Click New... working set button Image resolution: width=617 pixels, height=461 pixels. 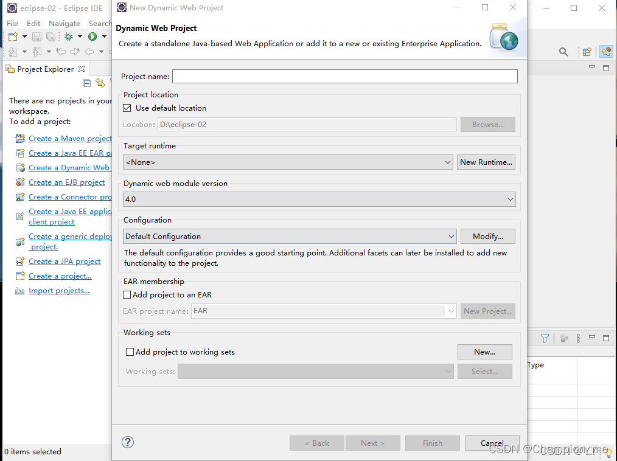click(x=485, y=352)
